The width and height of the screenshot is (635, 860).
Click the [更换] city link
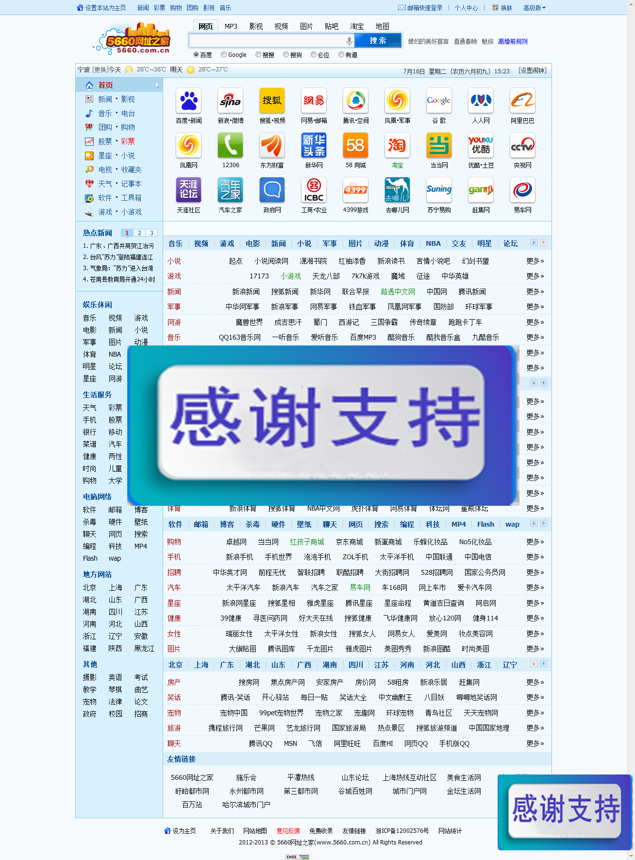pyautogui.click(x=100, y=70)
